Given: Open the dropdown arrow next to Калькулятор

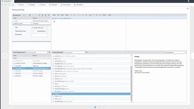Looking at the screenshot, I should [x=72, y=5].
